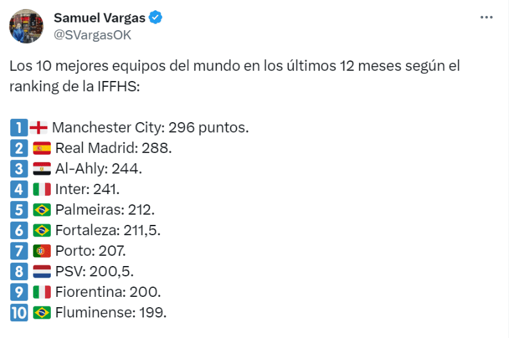The width and height of the screenshot is (514, 338).
Task: Click the Brazil flag beside Fluminense
Action: point(41,312)
